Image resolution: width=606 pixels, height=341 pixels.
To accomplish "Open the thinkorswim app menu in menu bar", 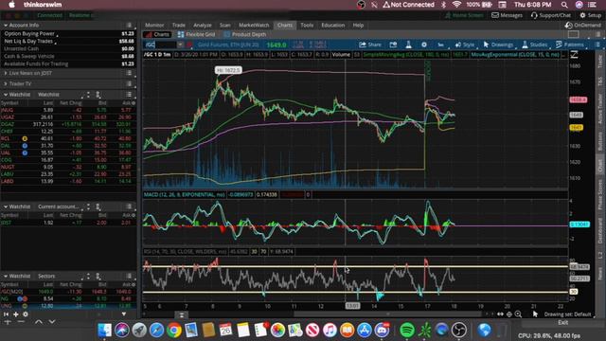I will click(43, 5).
